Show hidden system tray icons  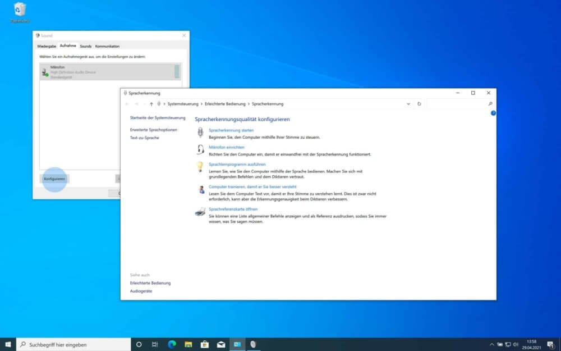491,345
